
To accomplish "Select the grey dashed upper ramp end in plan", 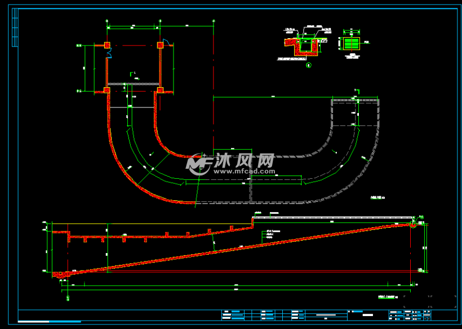I will [355, 113].
